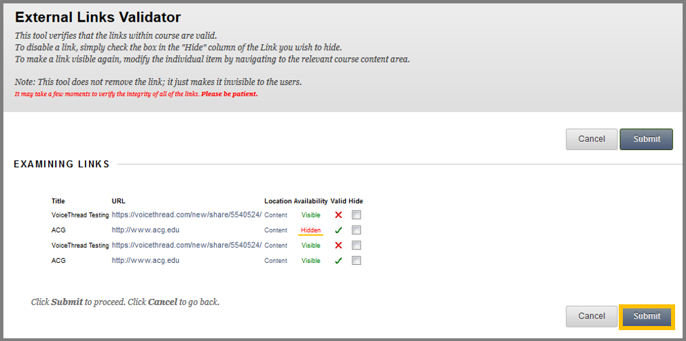Click the Availability column header
This screenshot has width=686, height=341.
[x=310, y=201]
